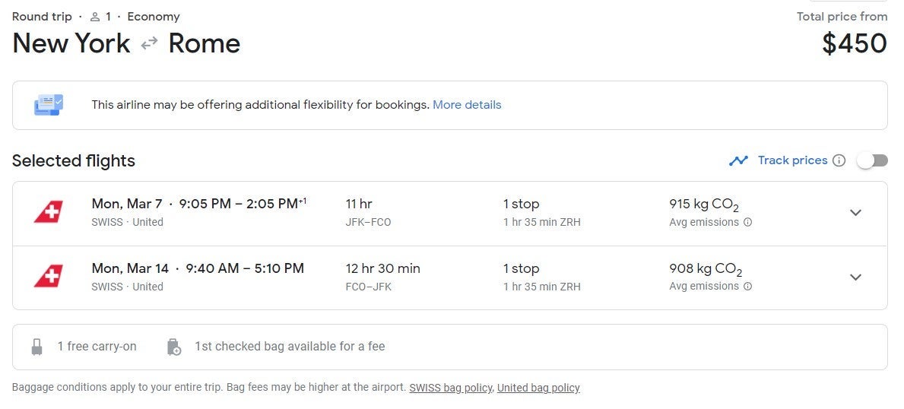Enable the Track prices toggle

click(x=871, y=160)
